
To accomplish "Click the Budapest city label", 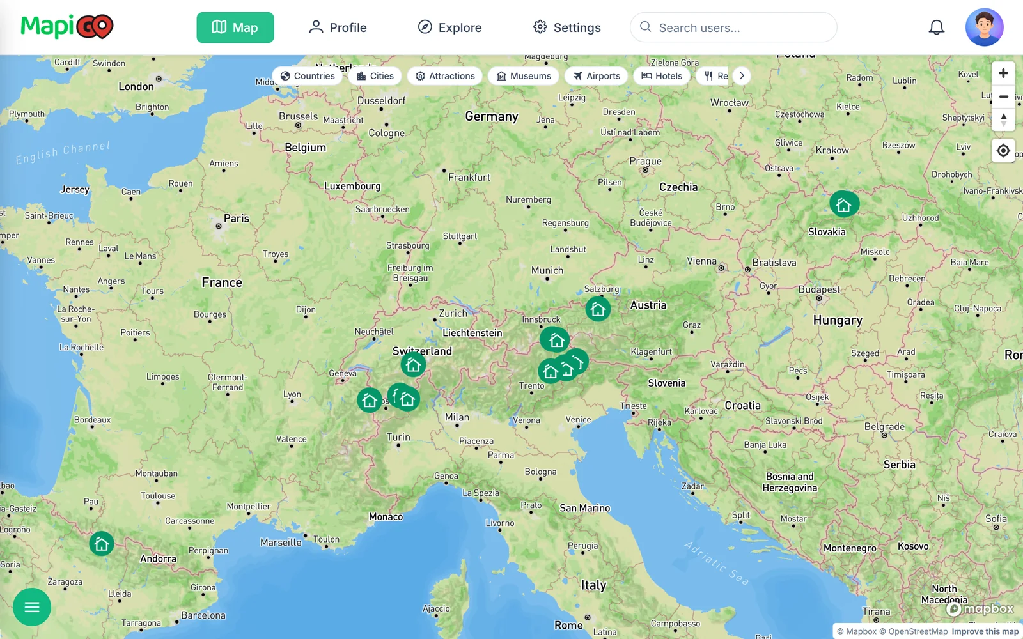I will [x=819, y=289].
